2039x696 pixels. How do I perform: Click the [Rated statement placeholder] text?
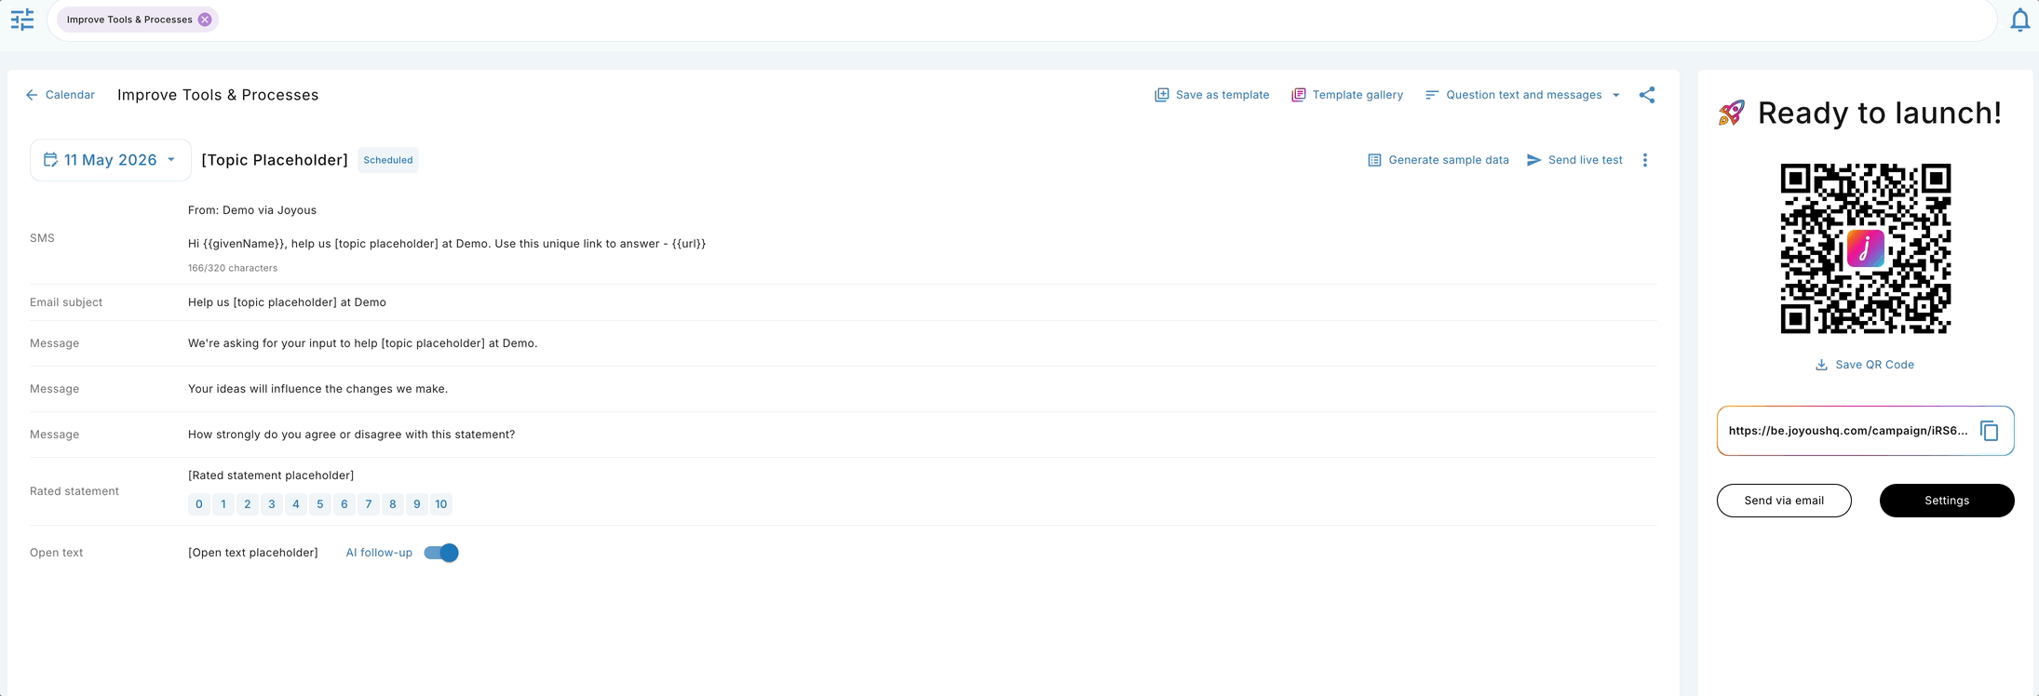coord(271,475)
